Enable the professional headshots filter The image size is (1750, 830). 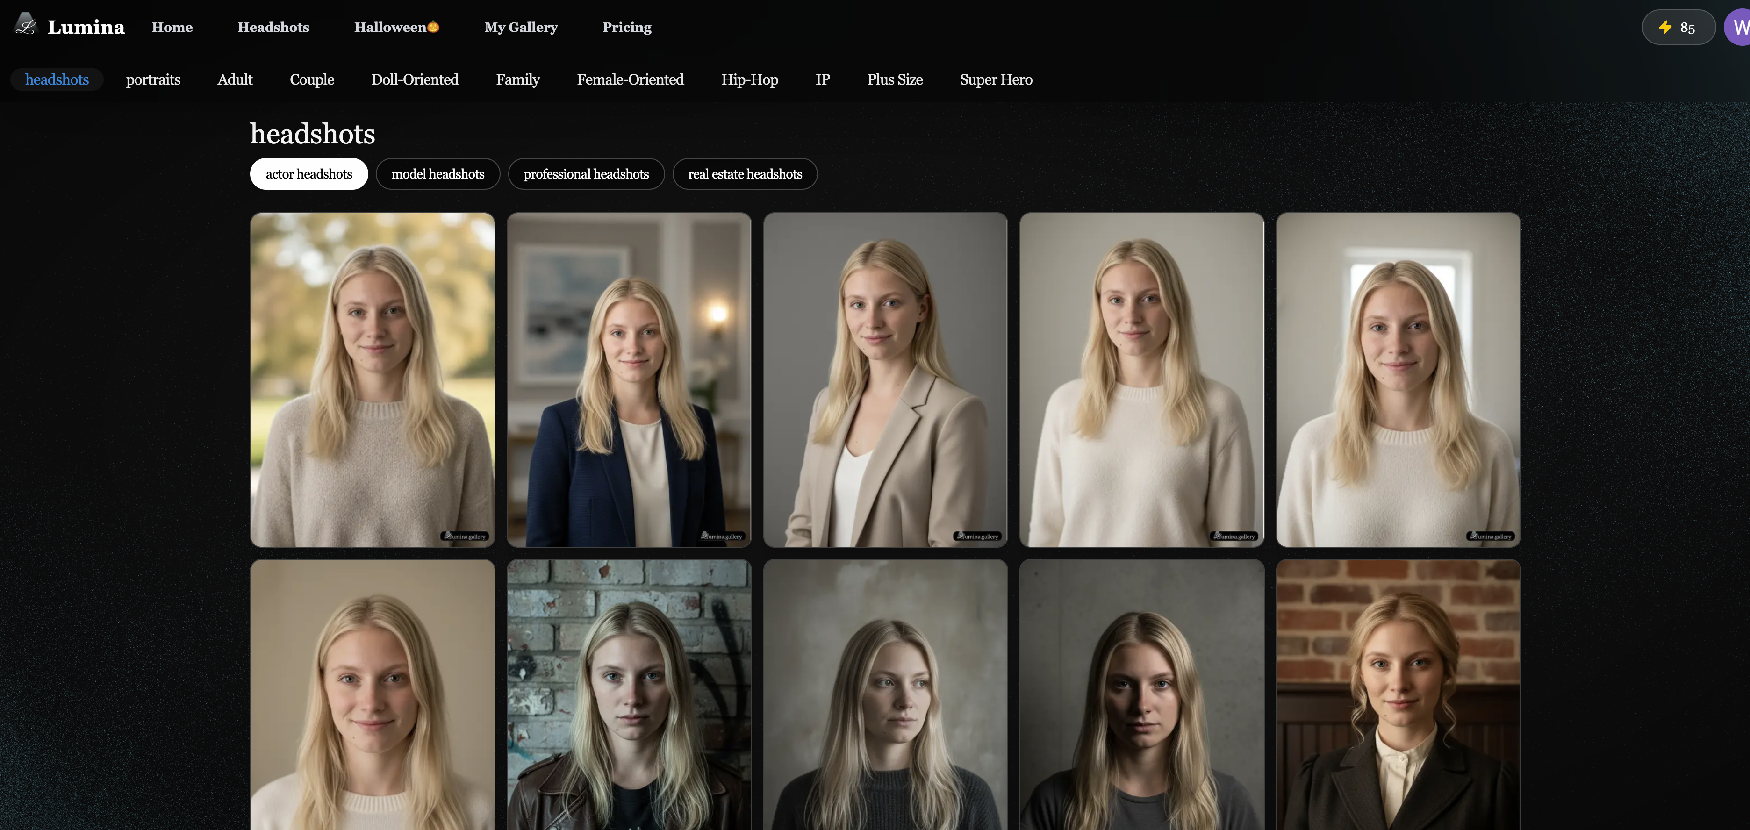(x=586, y=174)
